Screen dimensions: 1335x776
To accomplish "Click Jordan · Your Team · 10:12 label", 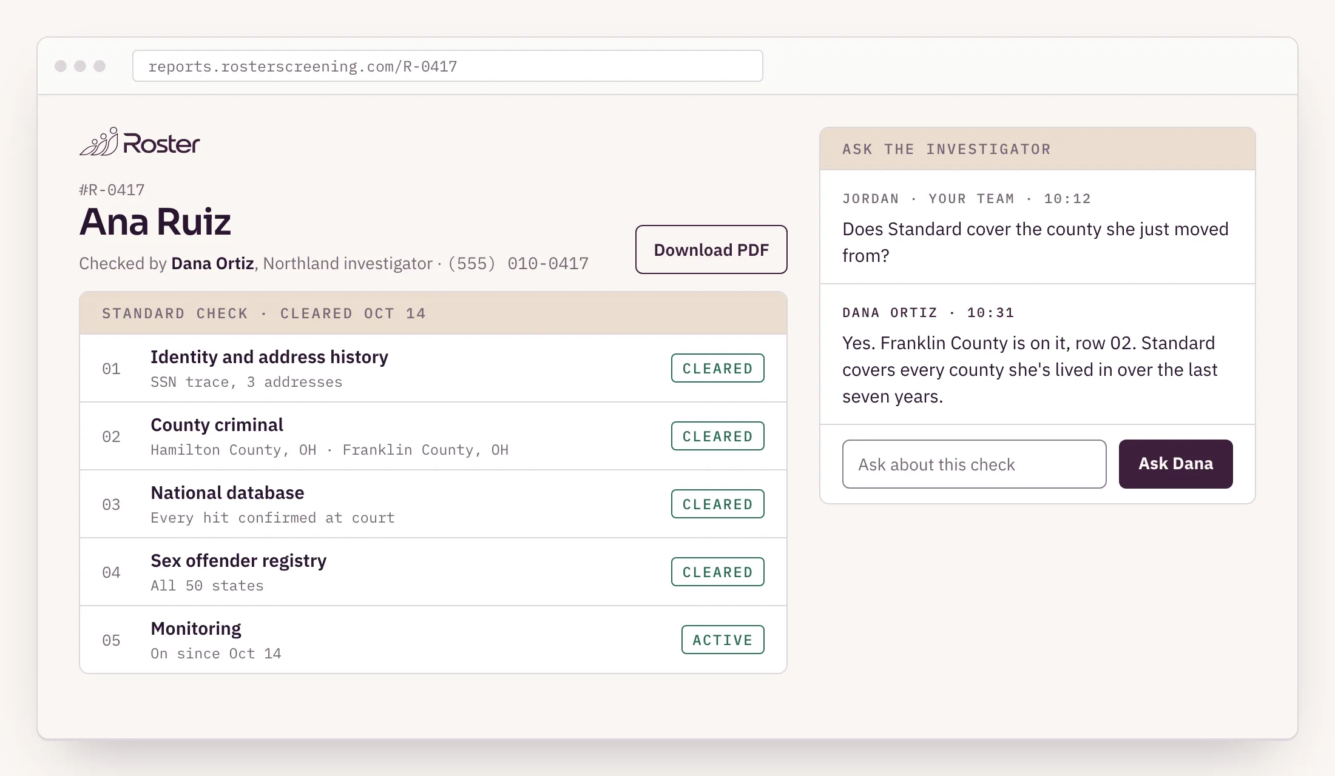I will coord(967,199).
